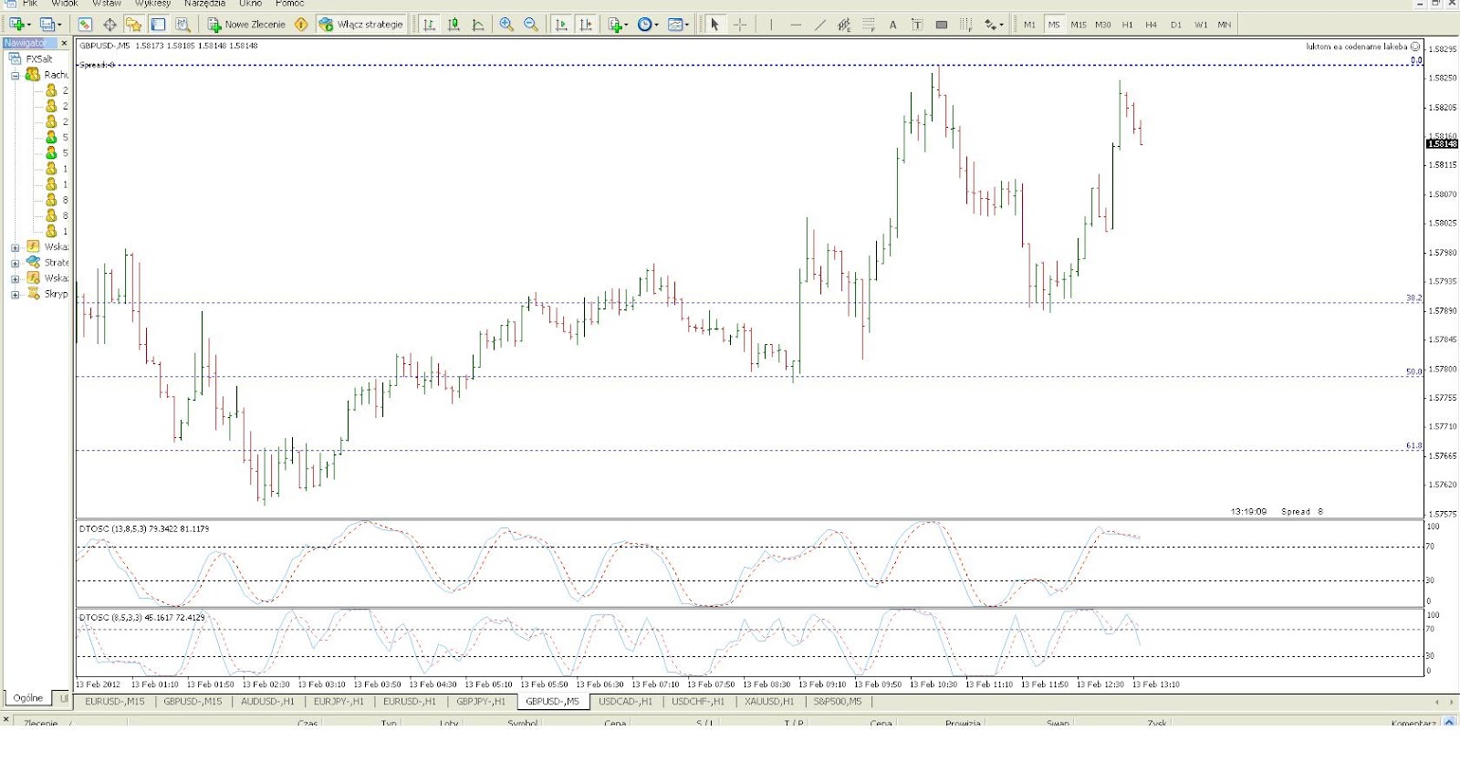
Task: Switch chart to H1 timeframe
Action: click(1127, 25)
